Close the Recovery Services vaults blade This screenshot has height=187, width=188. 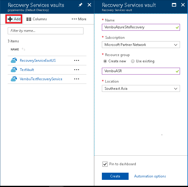pyautogui.click(x=89, y=5)
